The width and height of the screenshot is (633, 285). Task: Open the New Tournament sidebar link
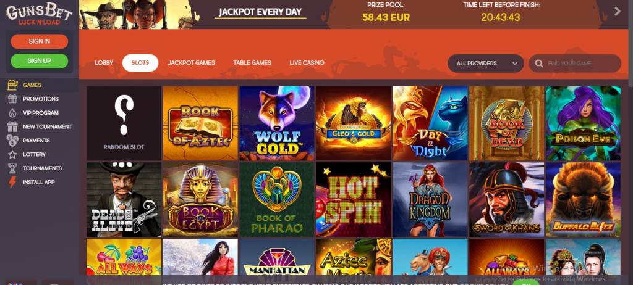[47, 126]
